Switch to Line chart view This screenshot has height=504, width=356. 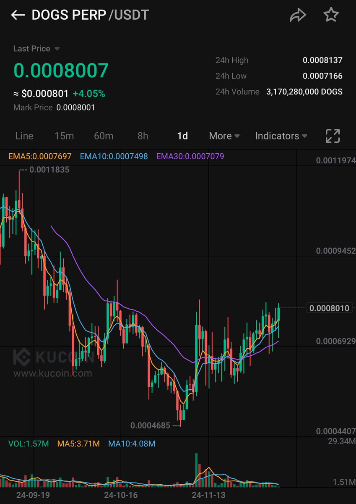coord(24,136)
